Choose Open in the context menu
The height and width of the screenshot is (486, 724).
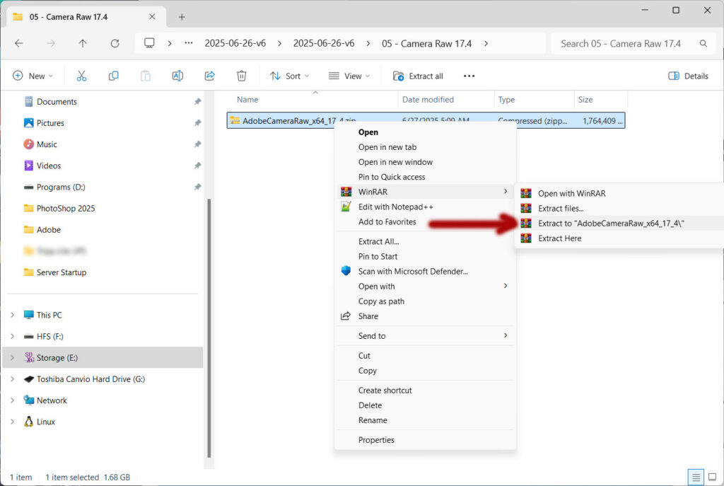425,132
